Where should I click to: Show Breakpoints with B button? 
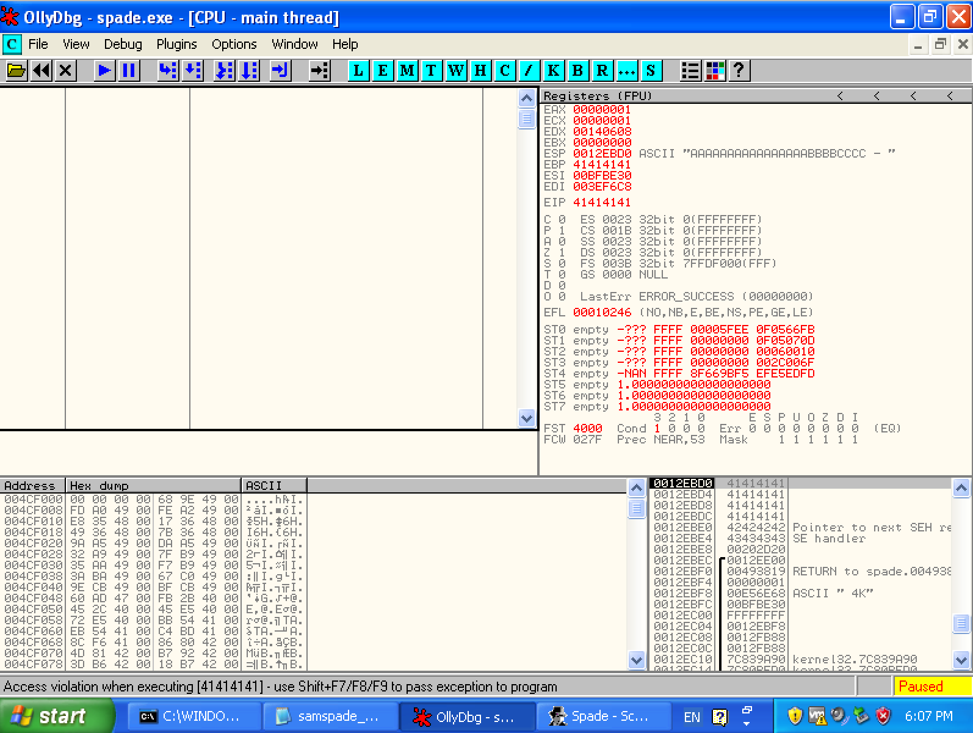pyautogui.click(x=578, y=71)
